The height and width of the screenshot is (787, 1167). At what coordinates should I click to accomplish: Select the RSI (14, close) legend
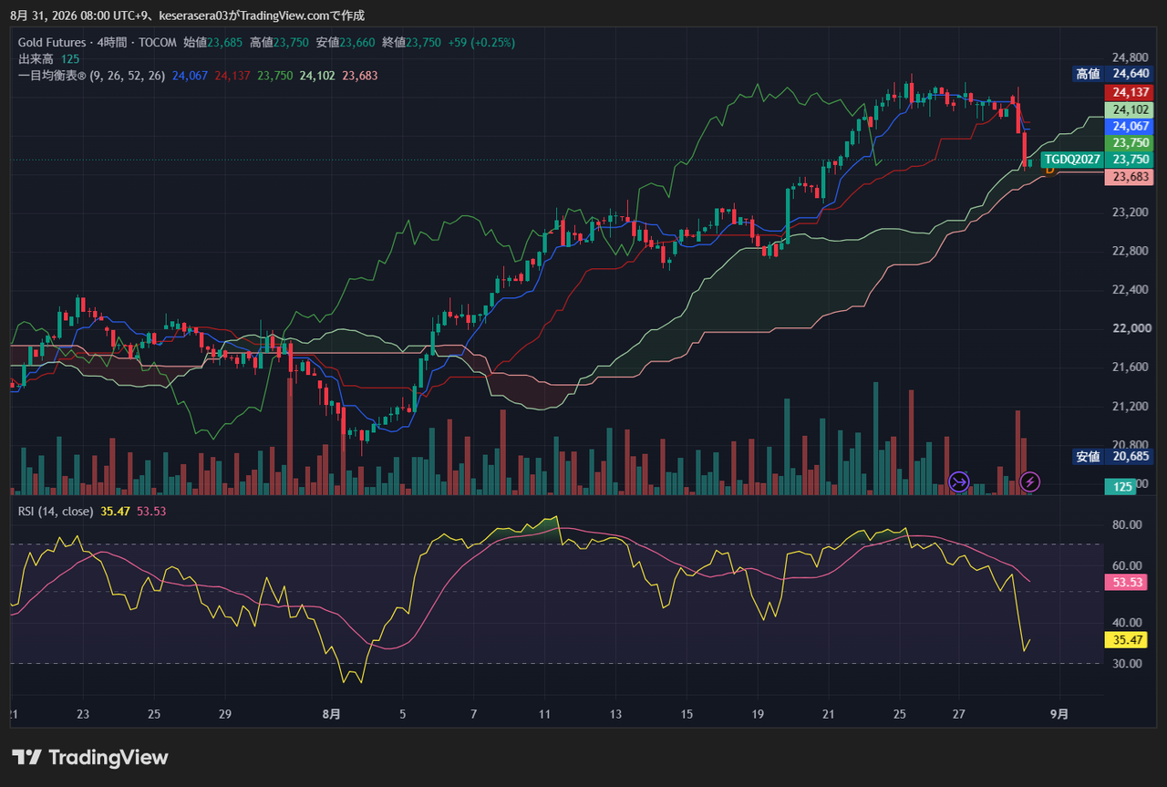[x=56, y=512]
